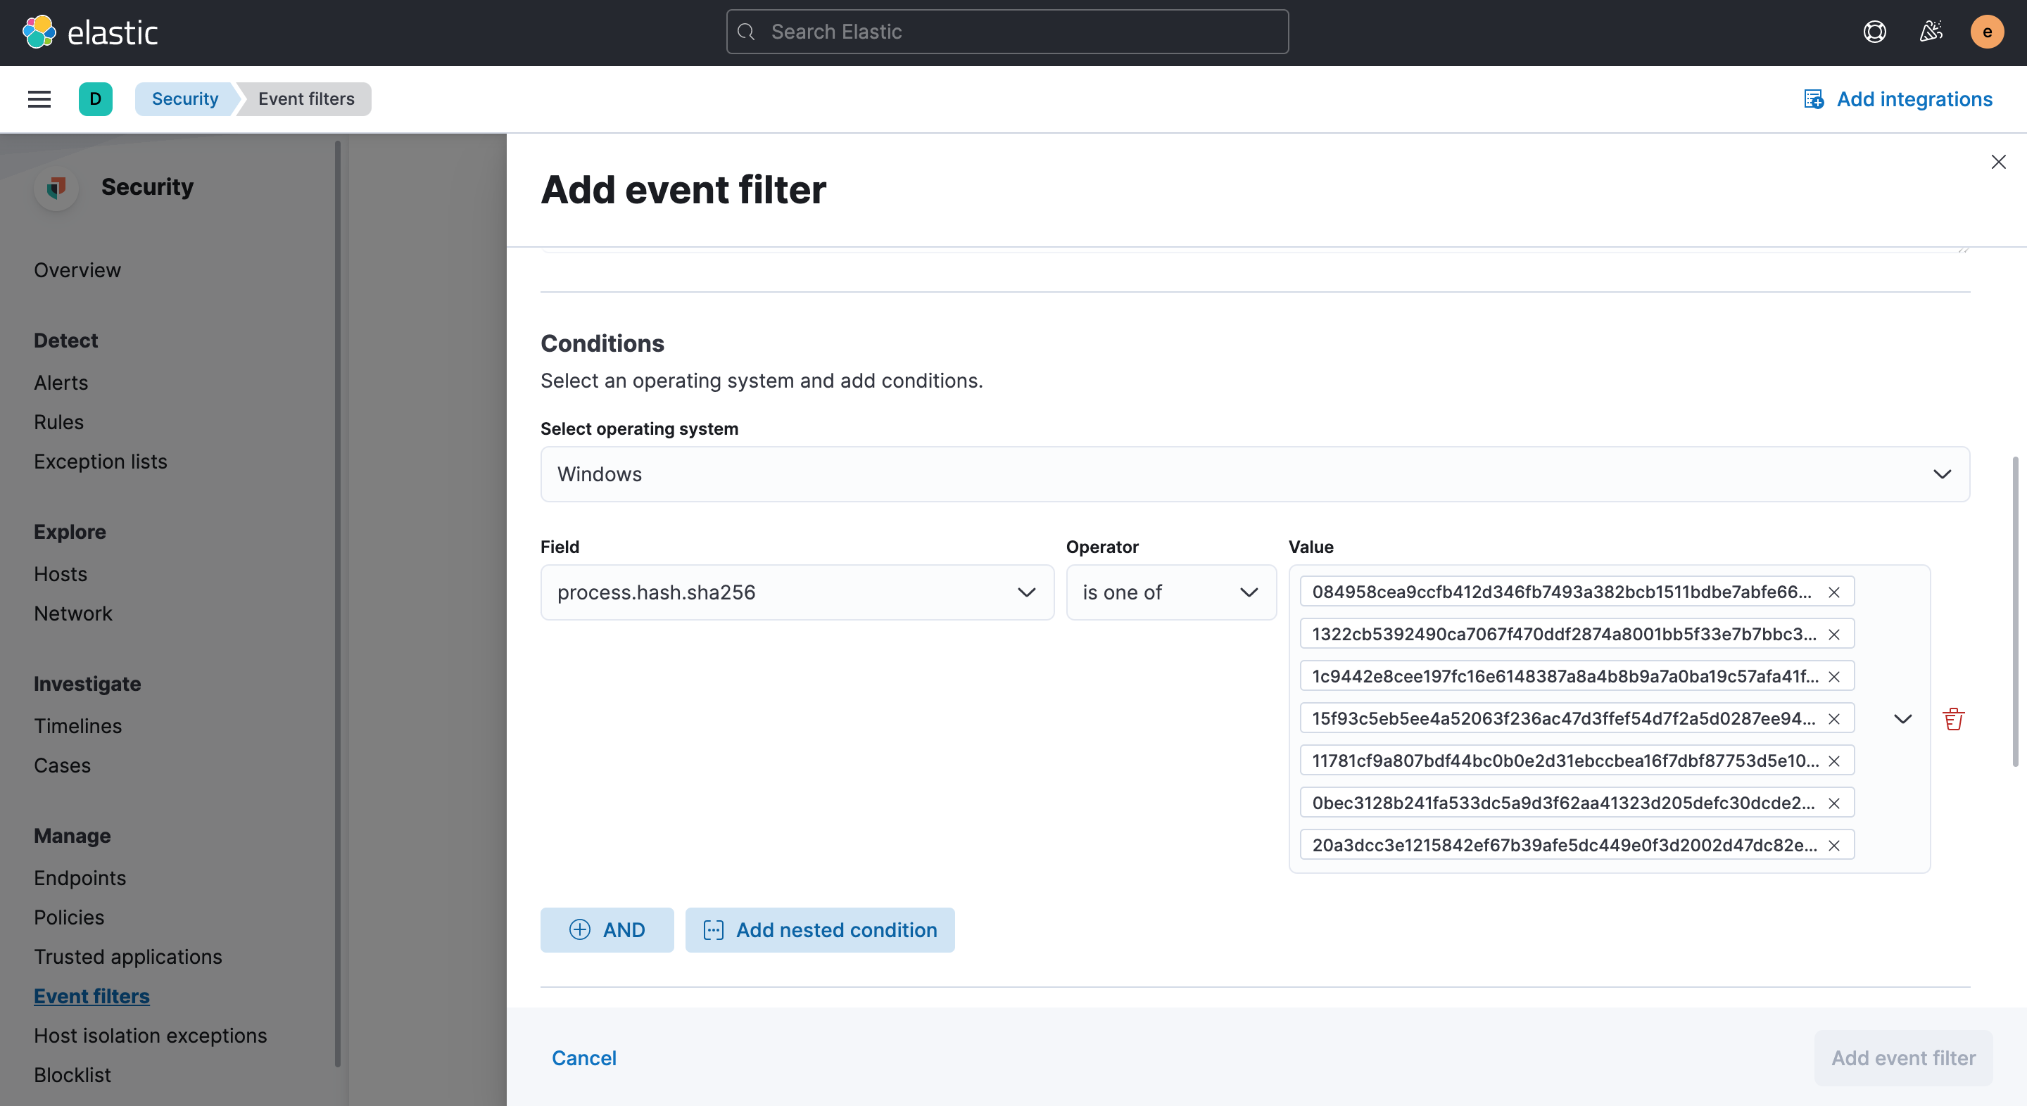Click the AND condition button

click(607, 930)
